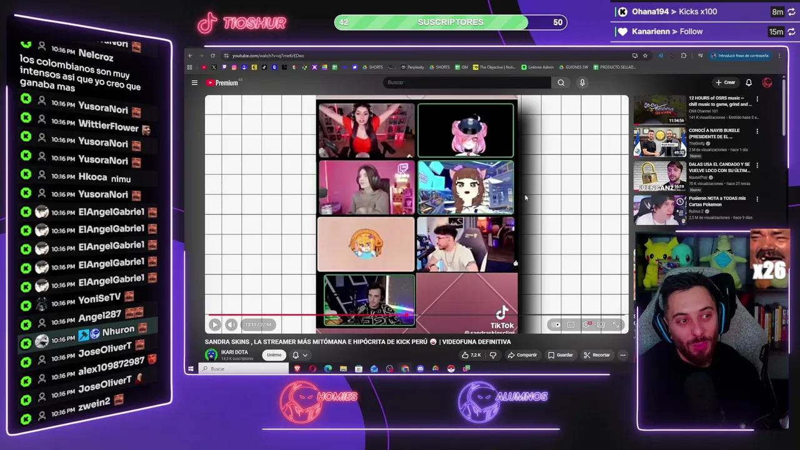Open the DALAS USA EL CANDADO video thumbnail
800x450 pixels.
(x=659, y=177)
